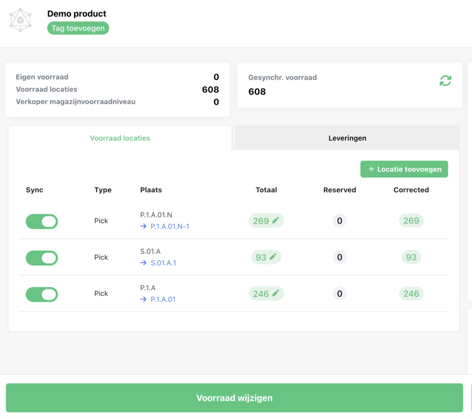Click the pencil edit icon next to 246

coord(276,293)
